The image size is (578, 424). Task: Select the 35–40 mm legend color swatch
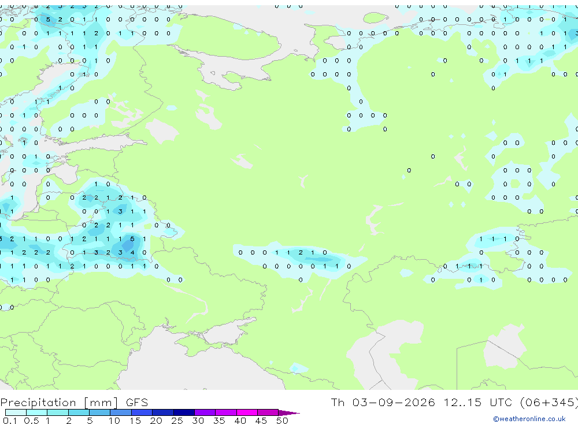[225, 412]
